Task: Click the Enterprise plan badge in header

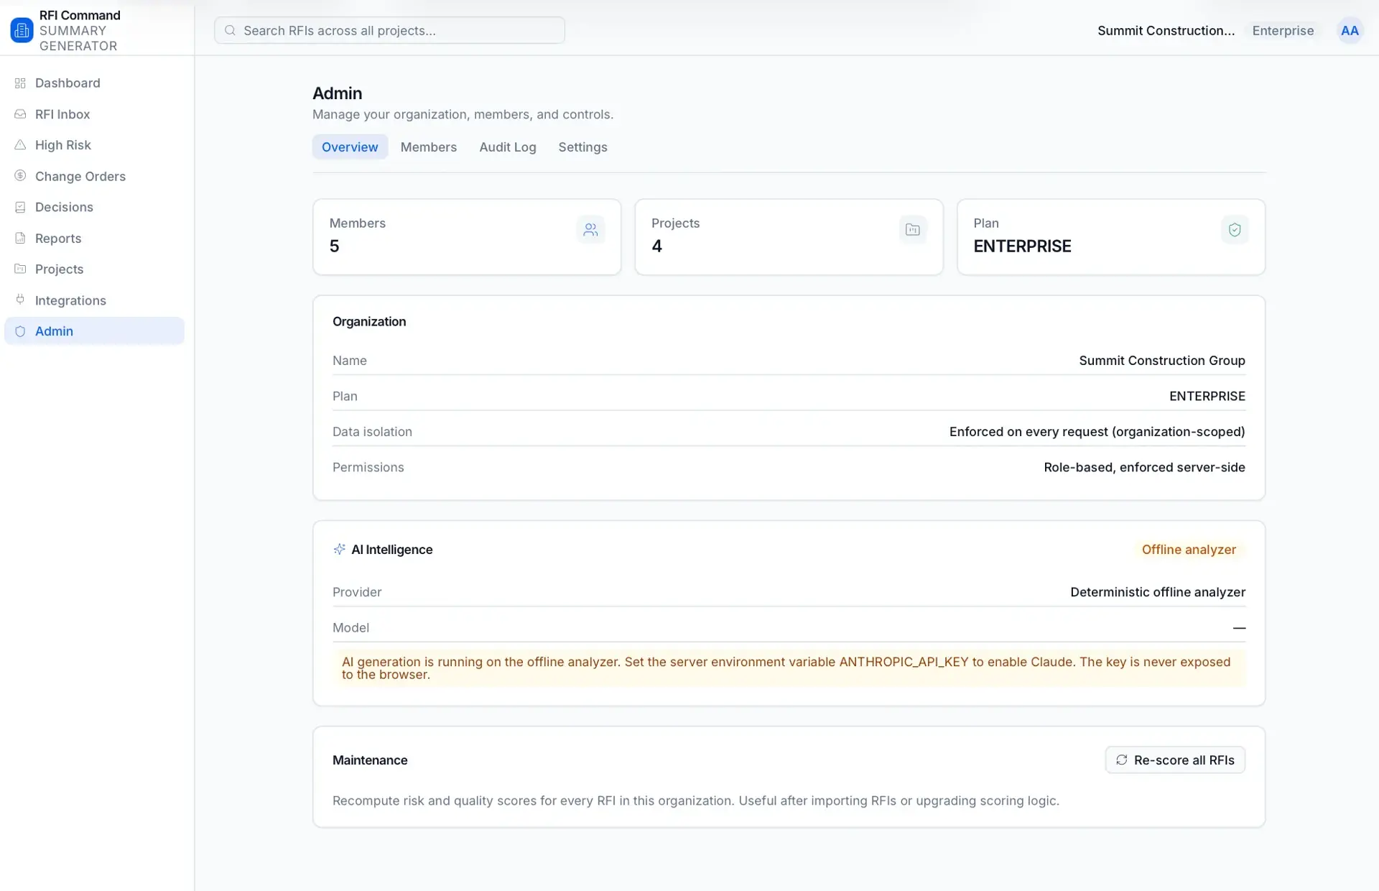Action: (1283, 30)
